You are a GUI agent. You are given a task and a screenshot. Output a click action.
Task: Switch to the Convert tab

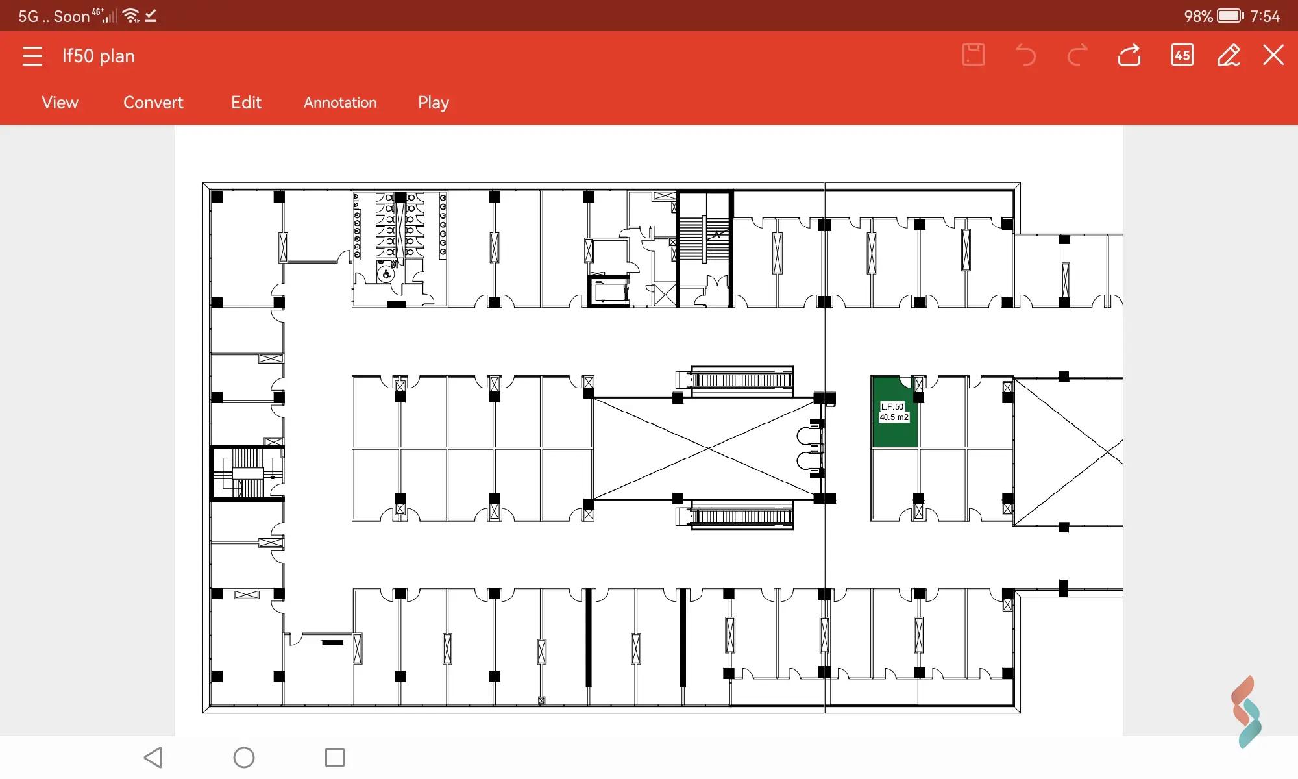pos(153,103)
